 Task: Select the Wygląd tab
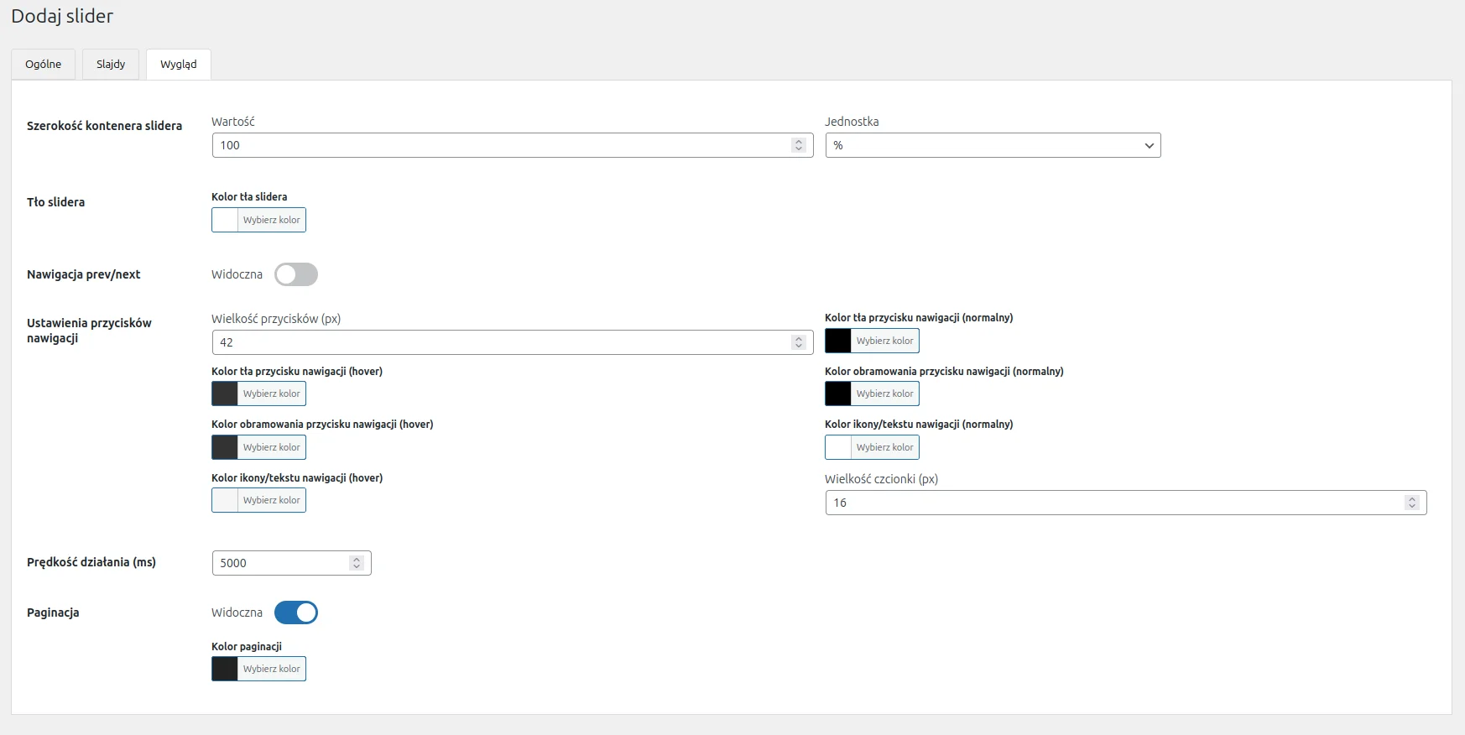click(x=178, y=65)
